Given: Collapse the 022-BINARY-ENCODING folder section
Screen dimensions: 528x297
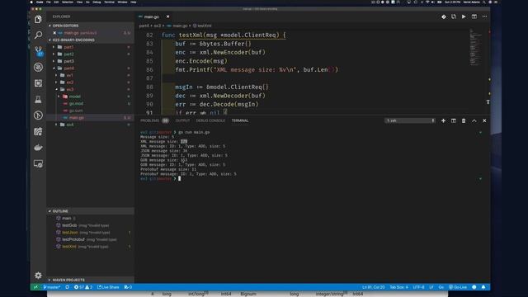Looking at the screenshot, I should tap(90, 40).
